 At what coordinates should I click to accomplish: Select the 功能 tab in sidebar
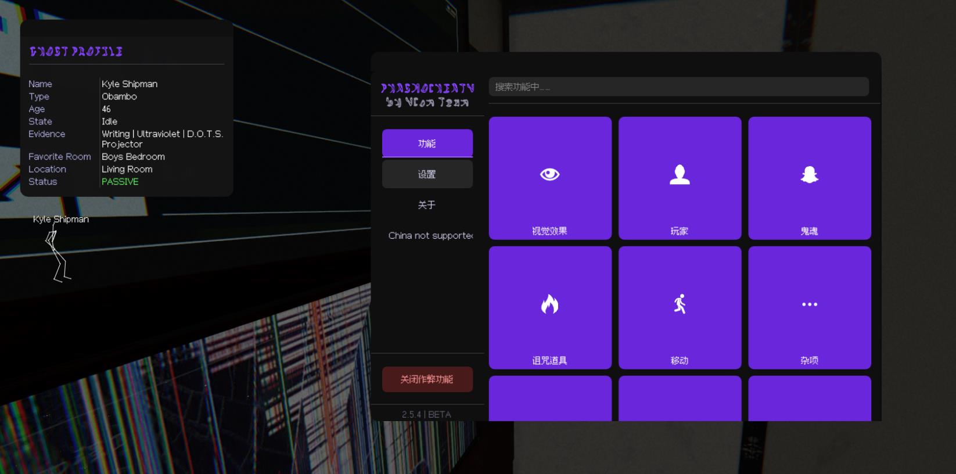tap(427, 143)
